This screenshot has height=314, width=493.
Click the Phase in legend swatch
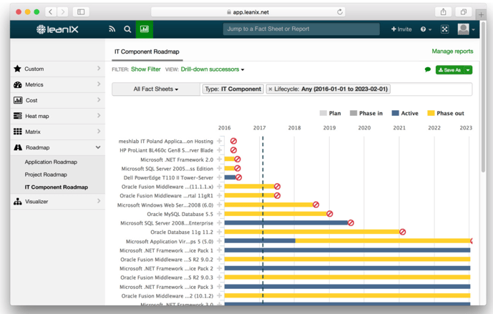(353, 113)
